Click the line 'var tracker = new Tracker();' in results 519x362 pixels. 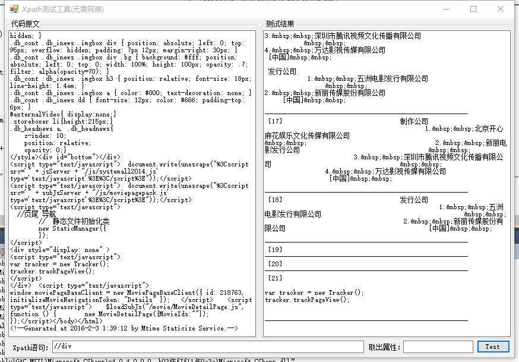pos(314,292)
